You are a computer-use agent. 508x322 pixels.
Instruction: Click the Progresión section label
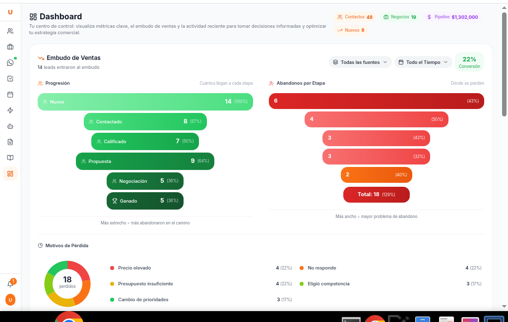click(58, 83)
